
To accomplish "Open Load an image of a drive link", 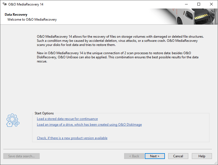I will [89, 125].
